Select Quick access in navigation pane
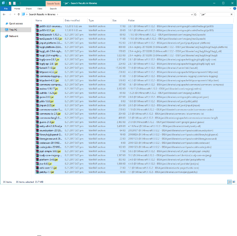Screen dimensions: 237x236 [16, 24]
